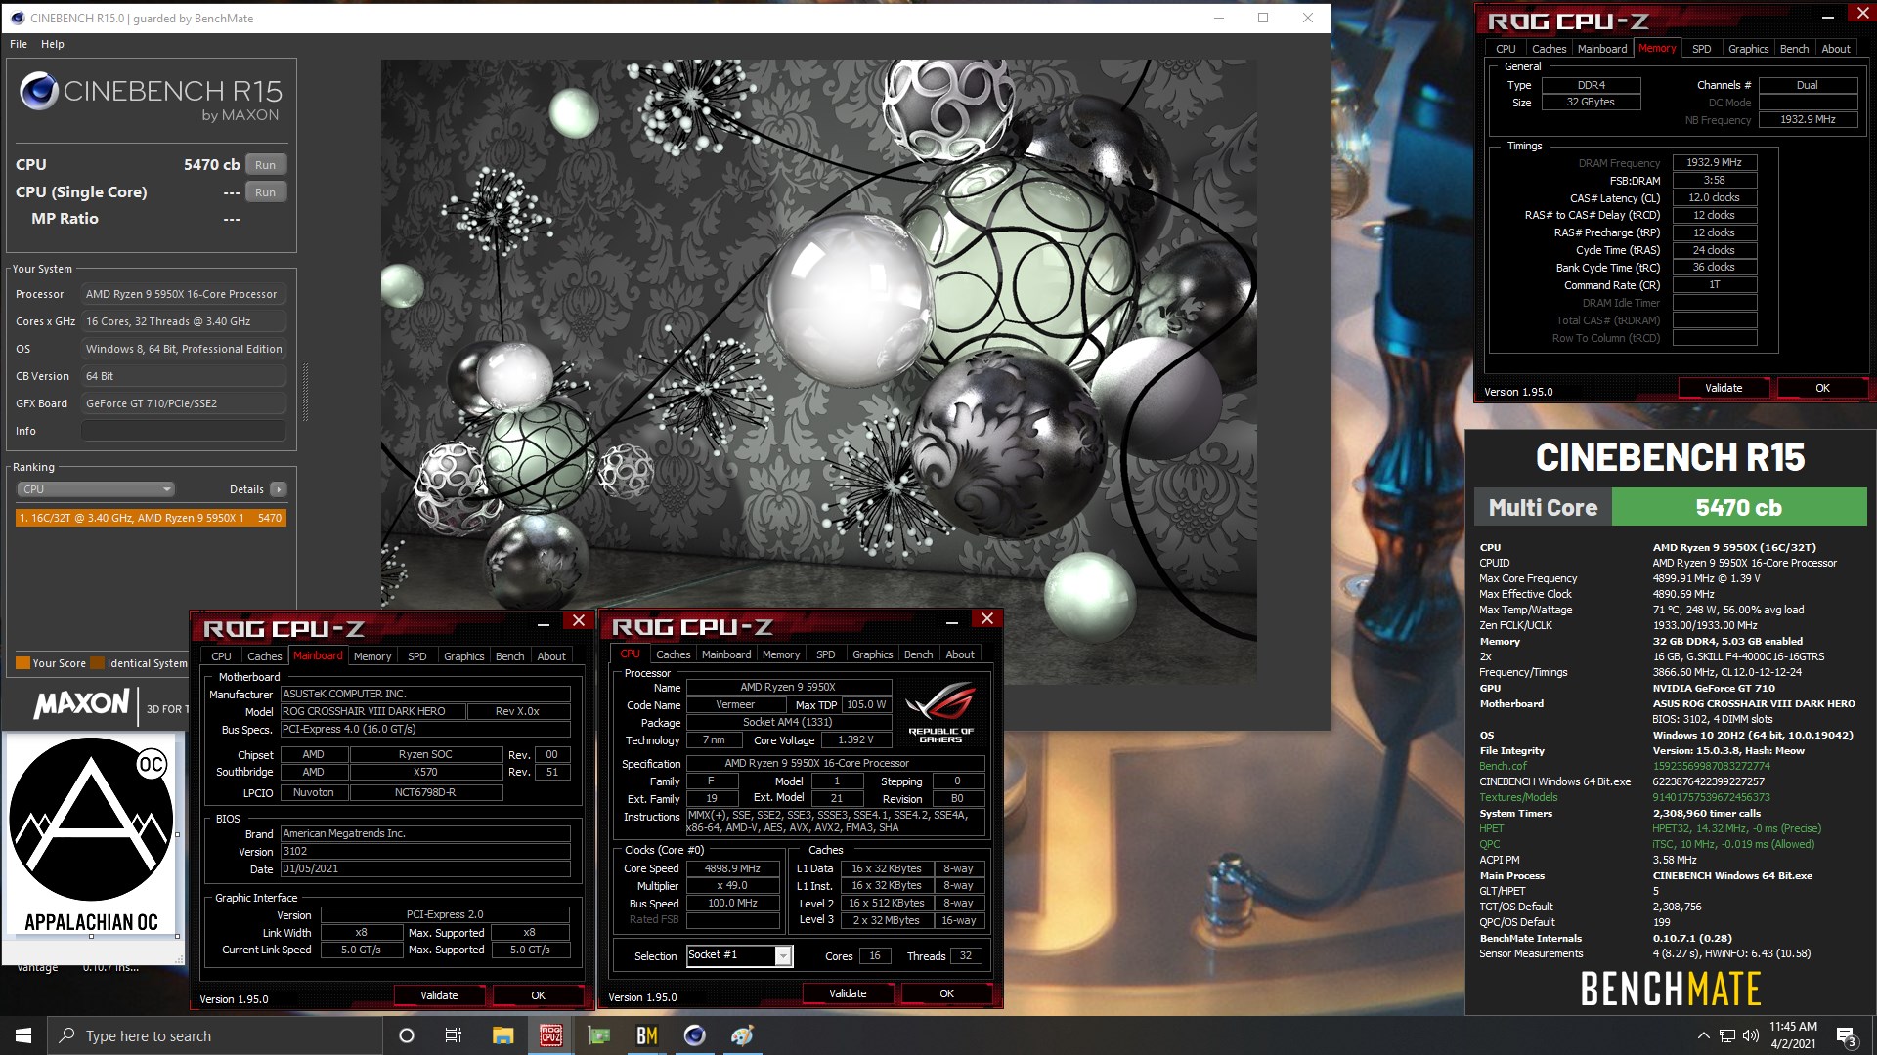Click OK in the CPU tab window
Image resolution: width=1877 pixels, height=1055 pixels.
(946, 993)
